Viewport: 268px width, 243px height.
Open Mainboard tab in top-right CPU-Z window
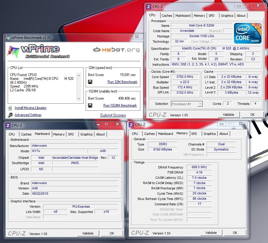pos(183,16)
